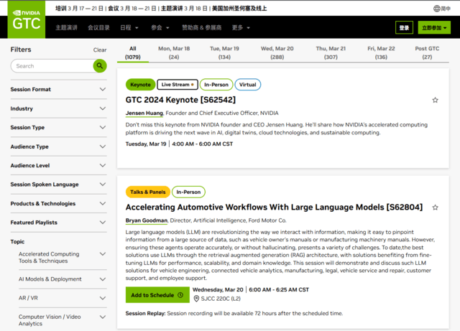Expand the Industry filter section
Screen dimensions: 460x331
102,108
